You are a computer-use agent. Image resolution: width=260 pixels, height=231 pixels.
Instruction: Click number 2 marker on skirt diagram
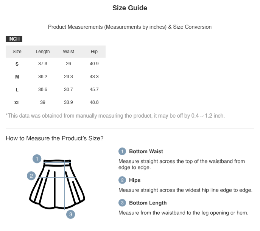[31, 176]
